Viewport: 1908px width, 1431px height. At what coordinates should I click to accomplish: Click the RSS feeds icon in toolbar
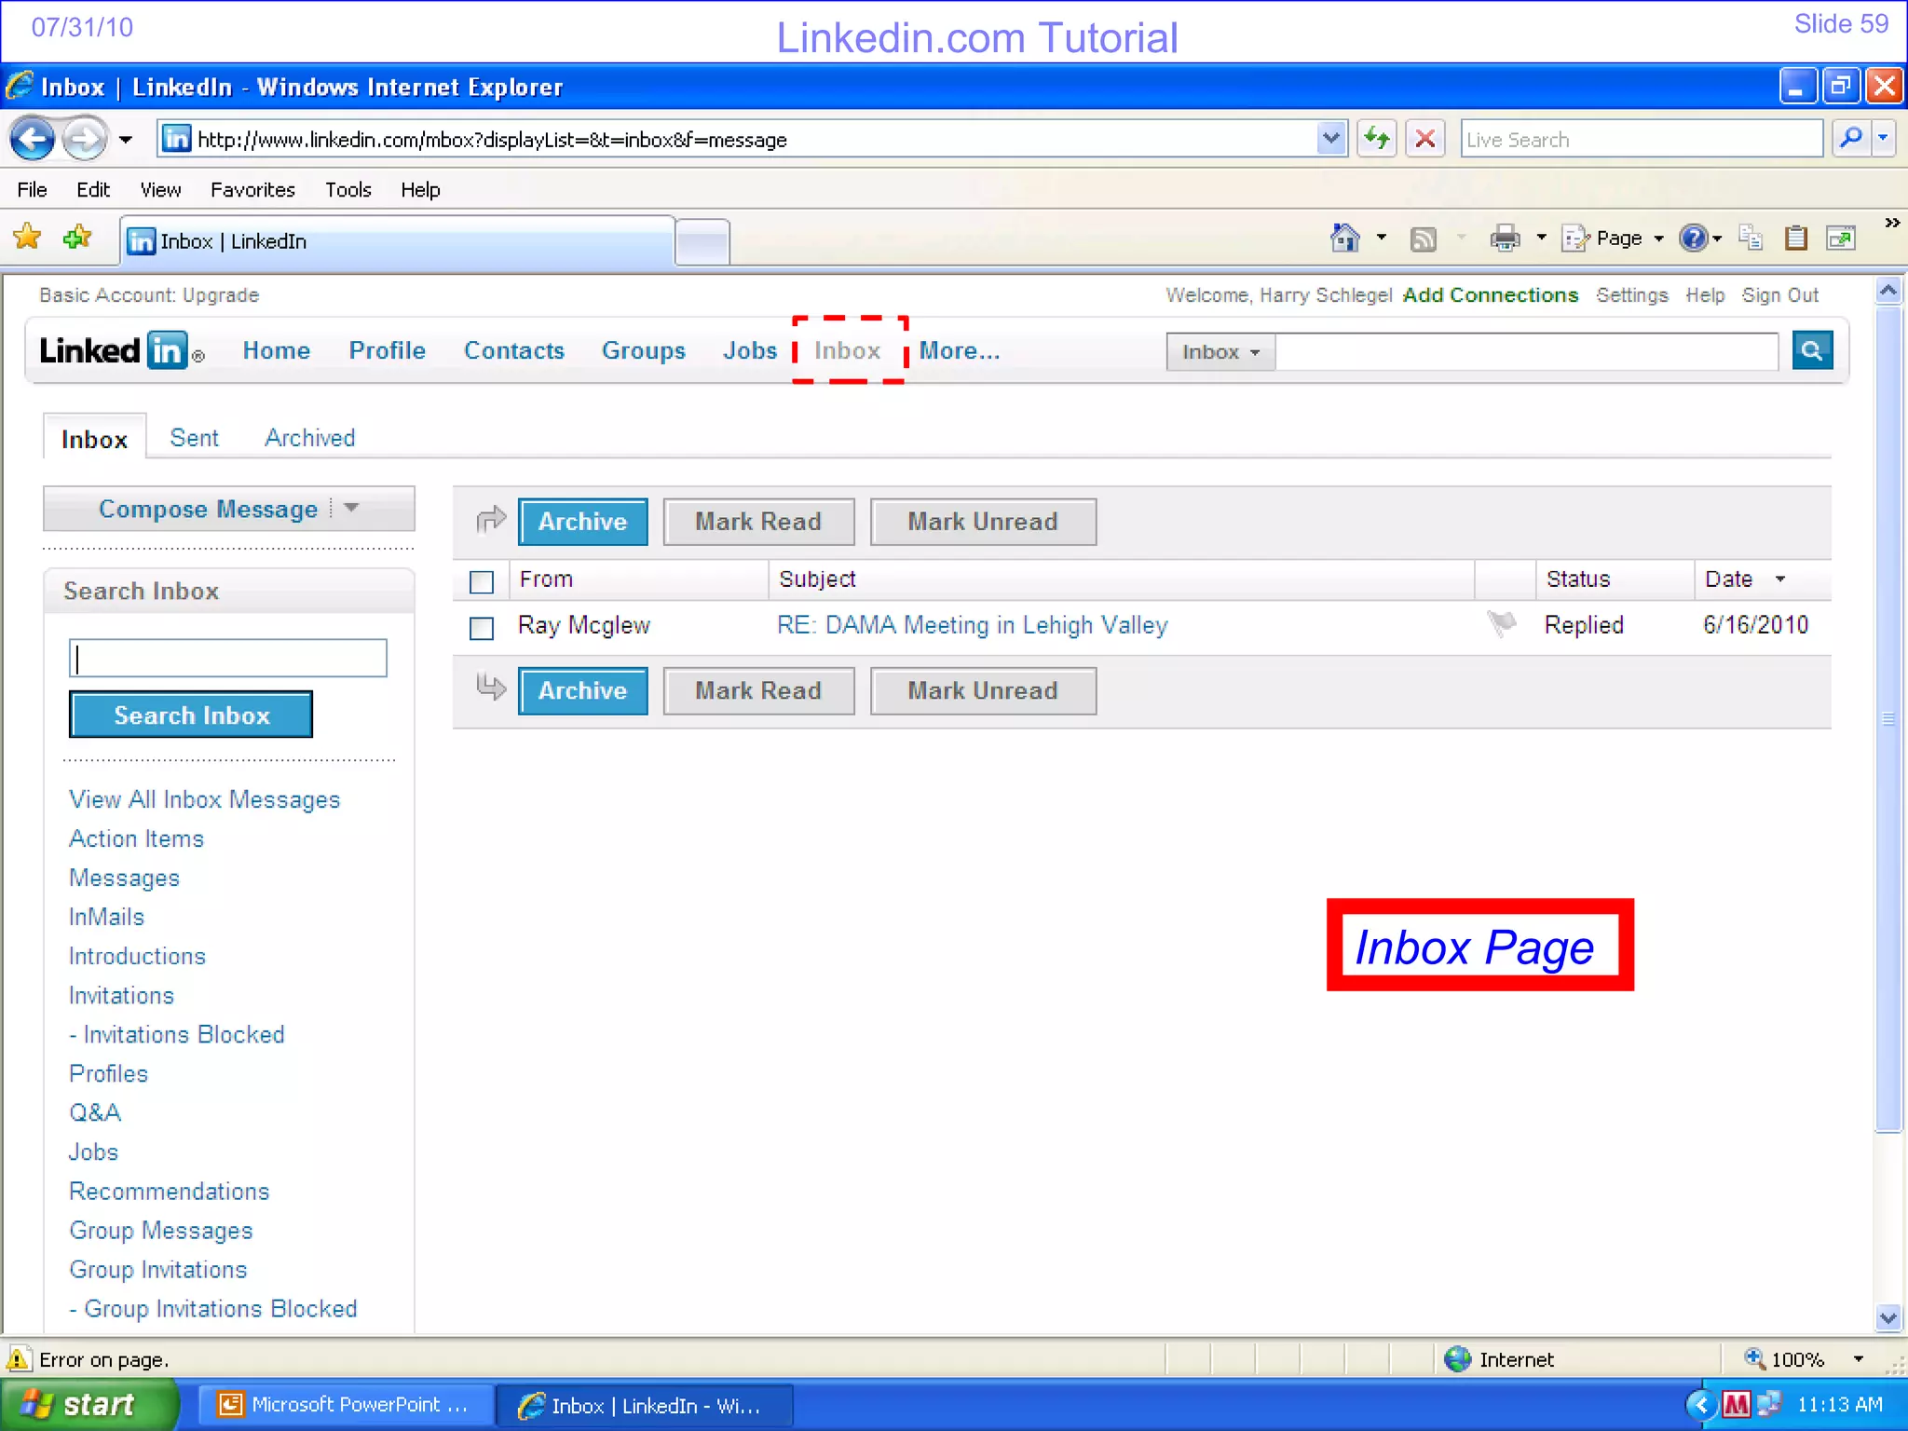tap(1423, 239)
